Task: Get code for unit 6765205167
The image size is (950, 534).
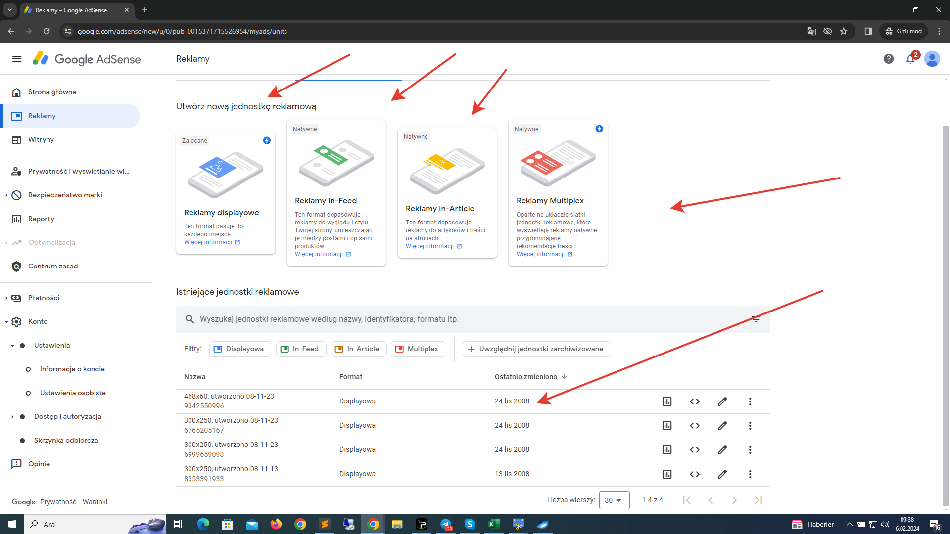Action: click(695, 426)
